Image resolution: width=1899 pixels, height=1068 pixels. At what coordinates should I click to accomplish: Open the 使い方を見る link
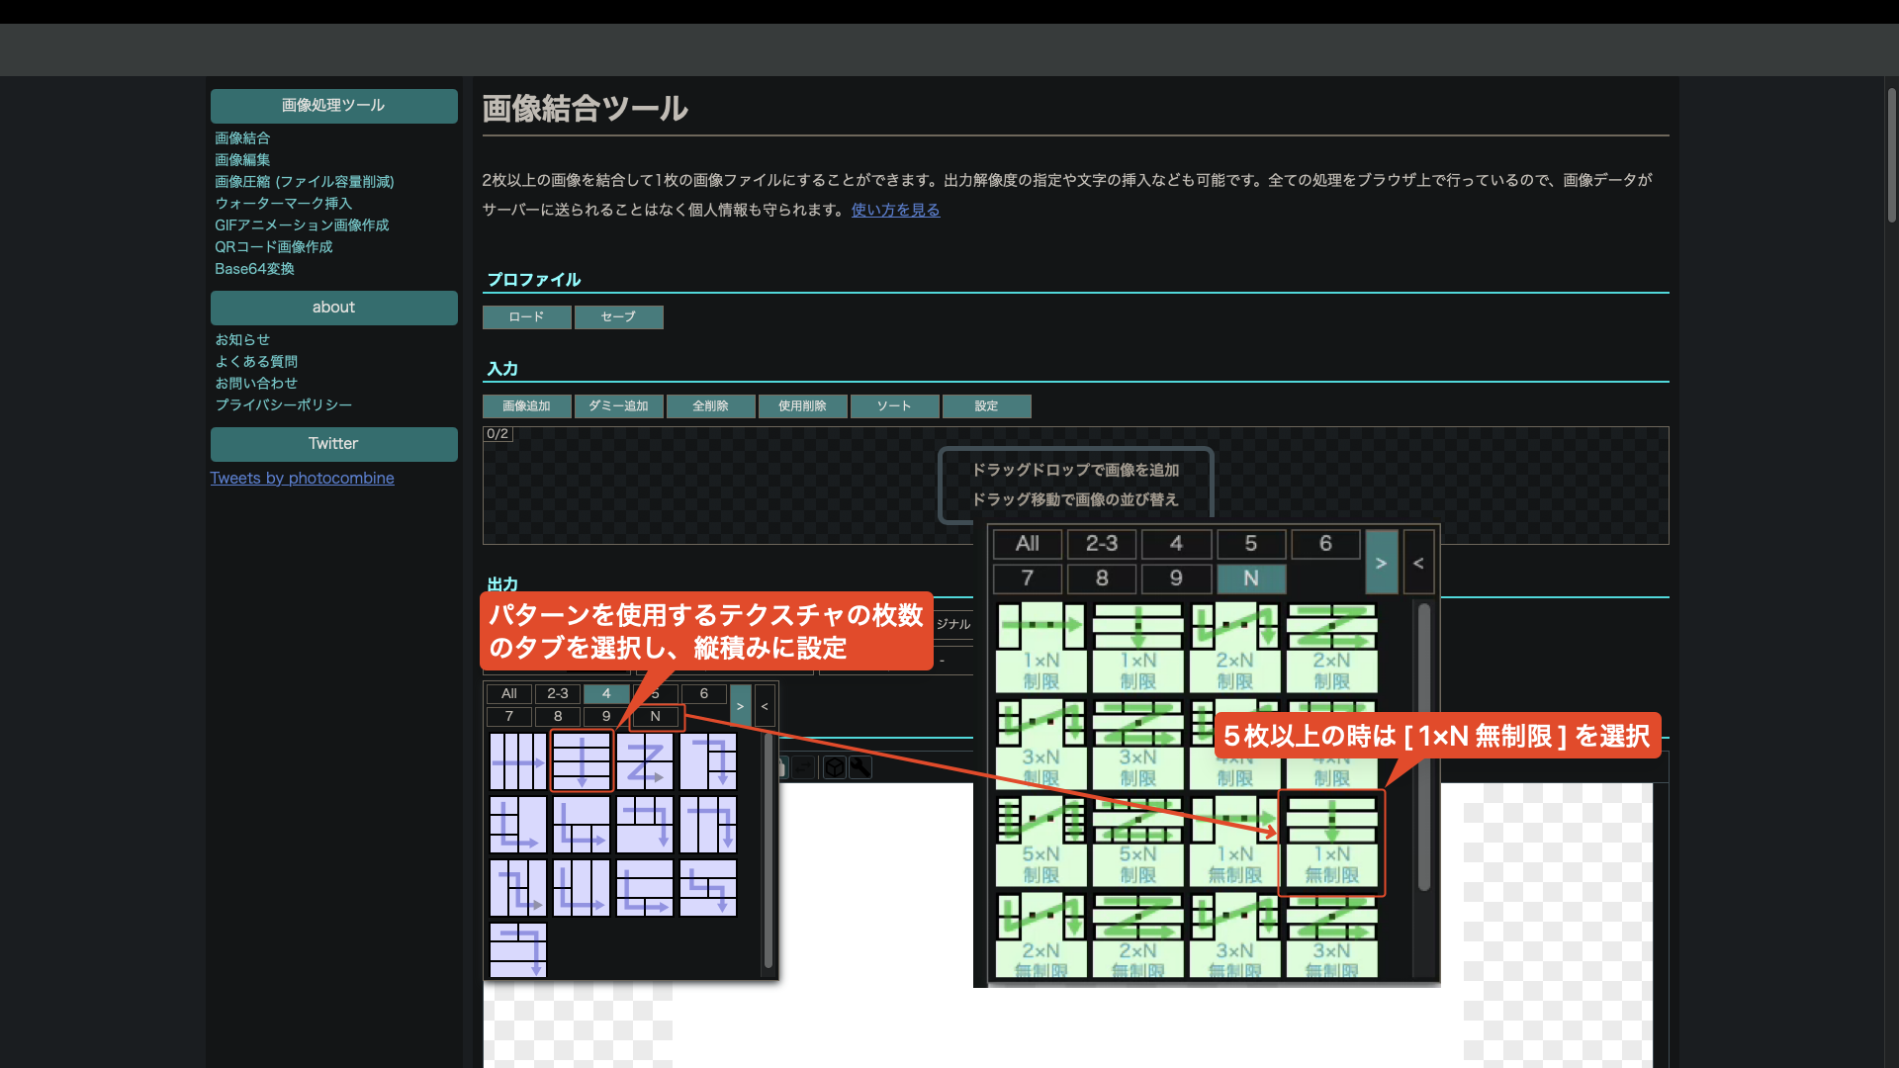895,210
